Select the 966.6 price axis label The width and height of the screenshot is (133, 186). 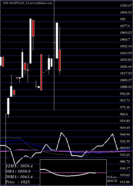pos(124,114)
